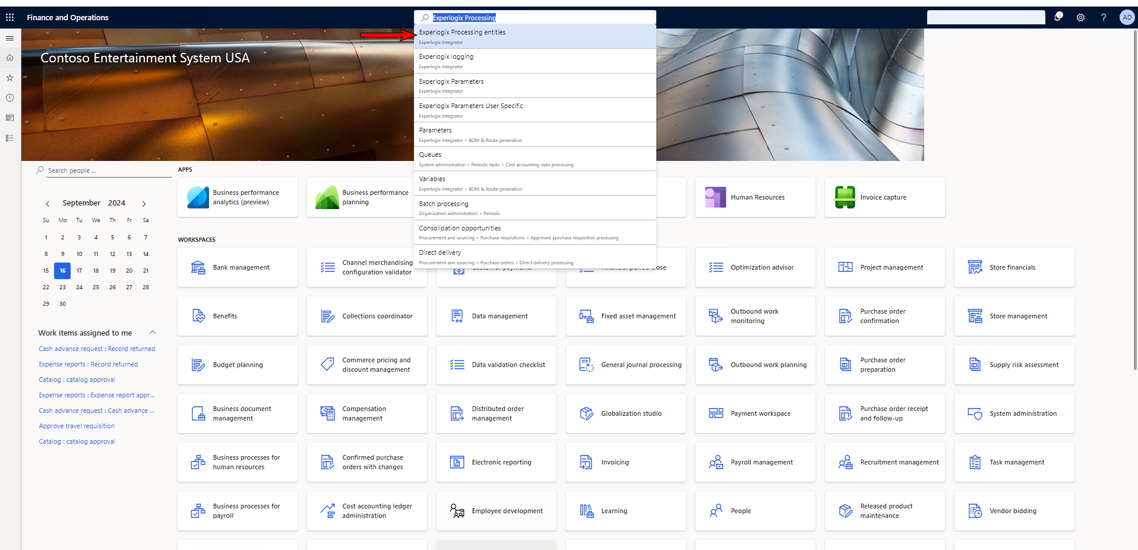Open Cash advance request : Record returned link
The height and width of the screenshot is (550, 1138).
pos(97,349)
